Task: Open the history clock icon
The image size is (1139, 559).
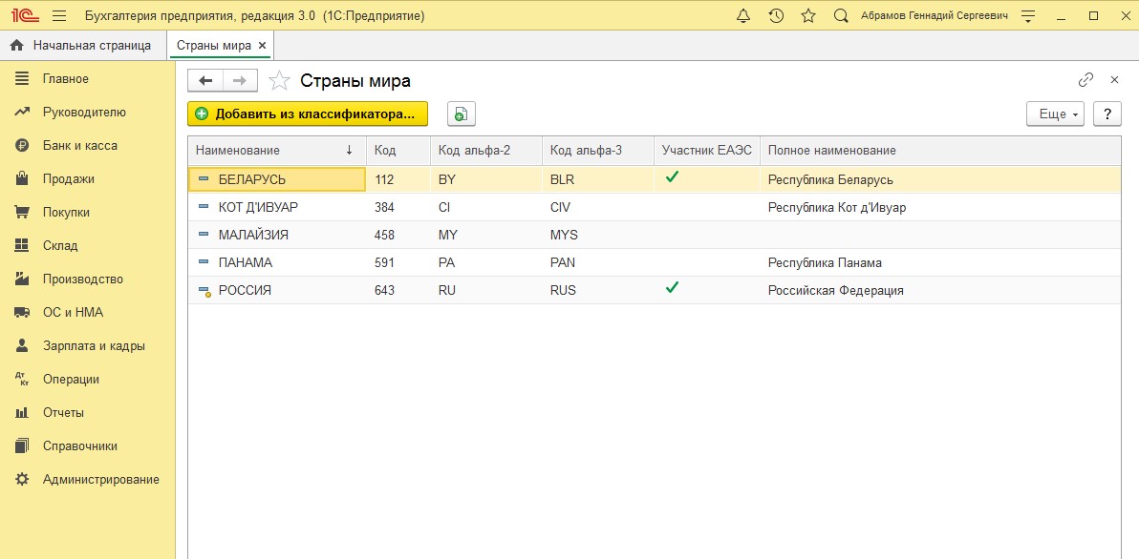Action: (x=776, y=16)
